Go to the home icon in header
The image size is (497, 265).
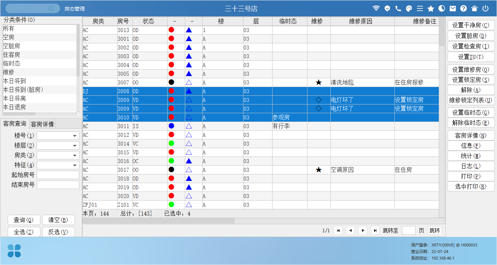point(474,8)
